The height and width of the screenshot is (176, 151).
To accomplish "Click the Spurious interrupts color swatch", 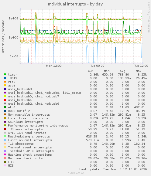I will [x=5, y=122].
